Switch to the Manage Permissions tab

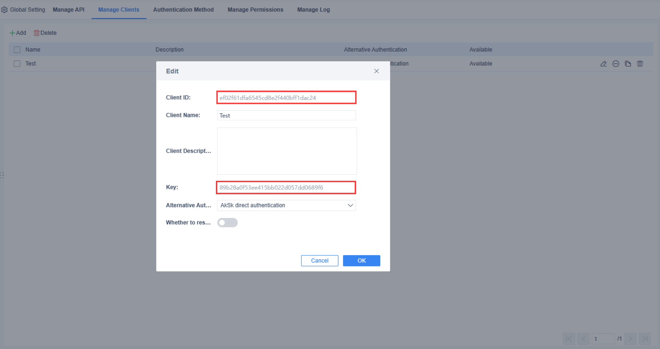click(255, 10)
